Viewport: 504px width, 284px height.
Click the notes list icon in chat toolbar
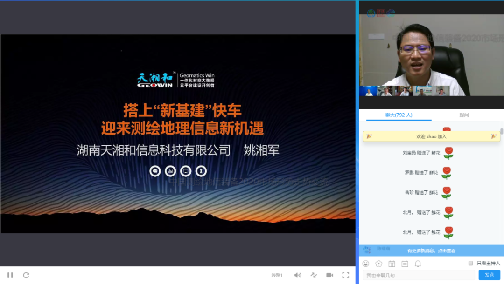405,264
